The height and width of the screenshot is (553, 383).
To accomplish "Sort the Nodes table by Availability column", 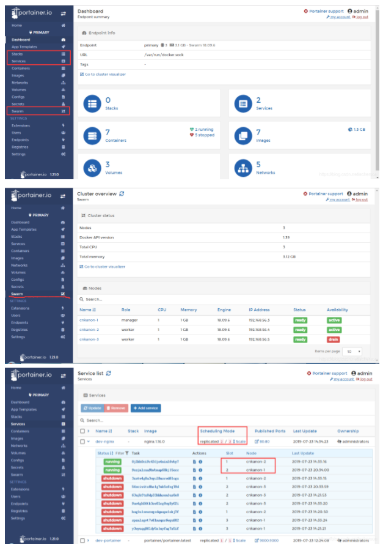I will click(337, 310).
